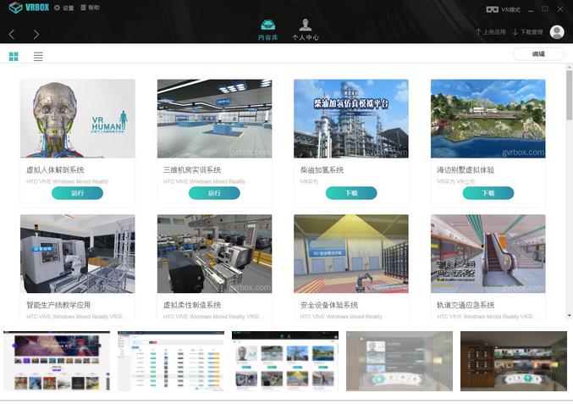Click the user avatar icon

pyautogui.click(x=556, y=32)
